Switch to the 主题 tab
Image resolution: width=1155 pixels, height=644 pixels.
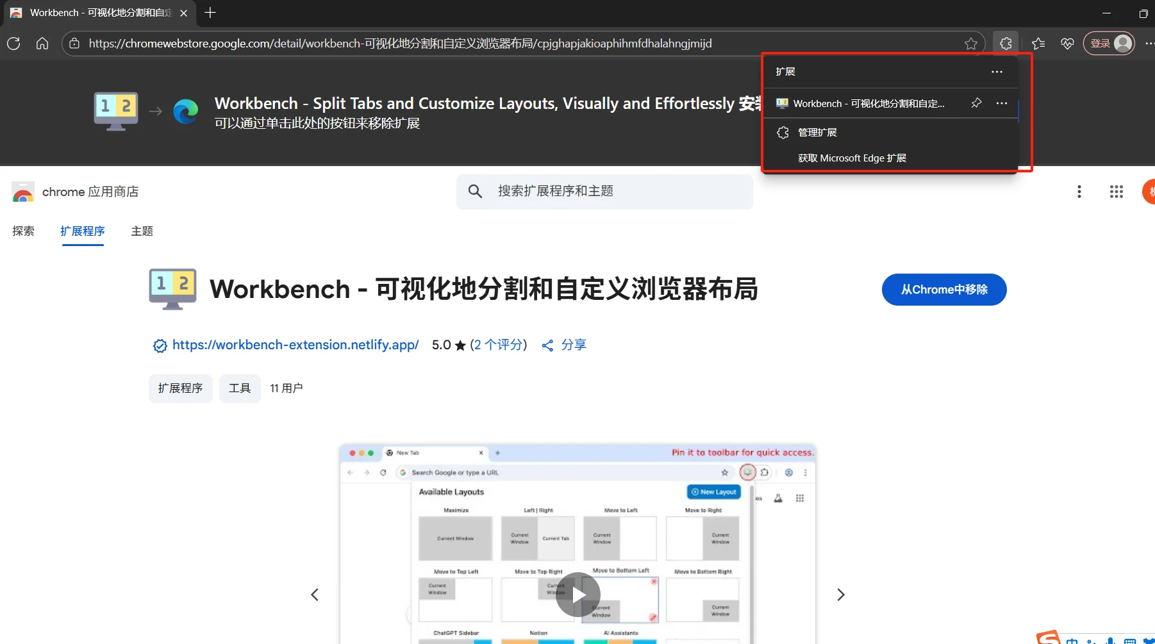pyautogui.click(x=142, y=231)
